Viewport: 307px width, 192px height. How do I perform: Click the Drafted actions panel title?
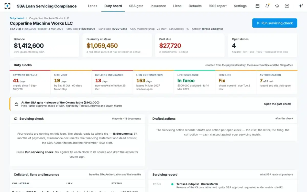coord(164,119)
